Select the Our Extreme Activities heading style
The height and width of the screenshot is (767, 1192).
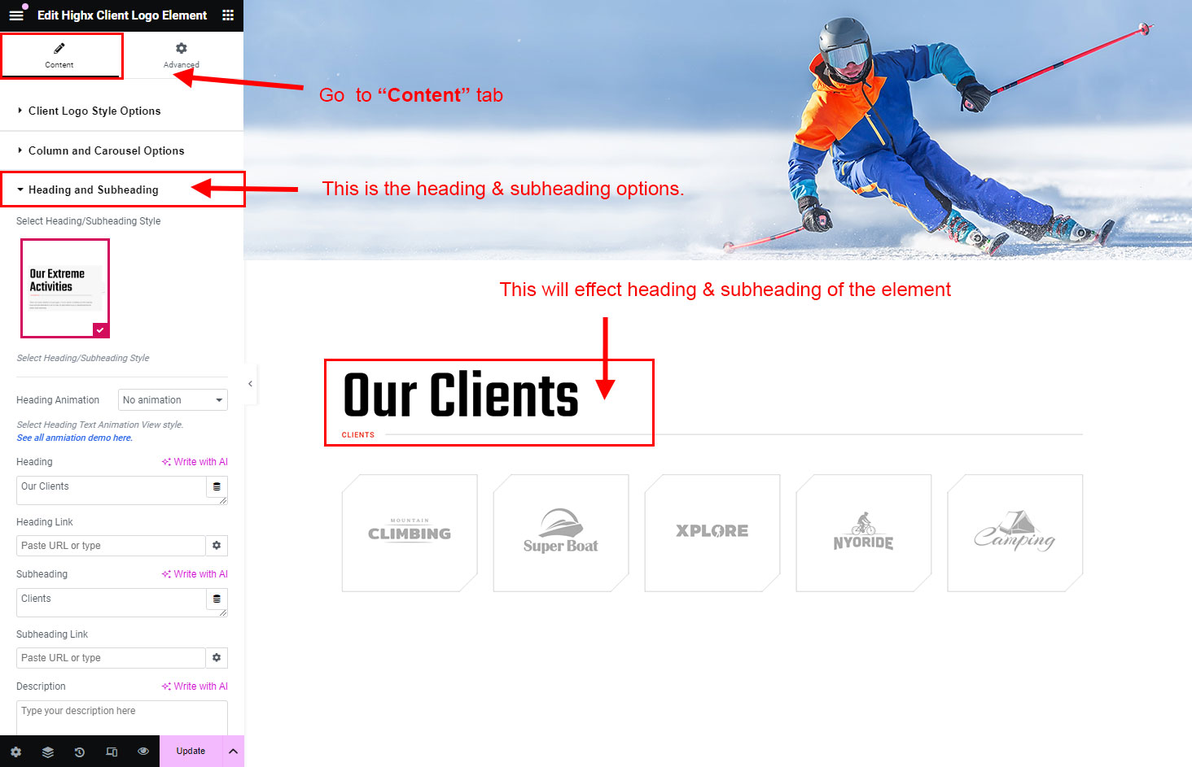[65, 288]
